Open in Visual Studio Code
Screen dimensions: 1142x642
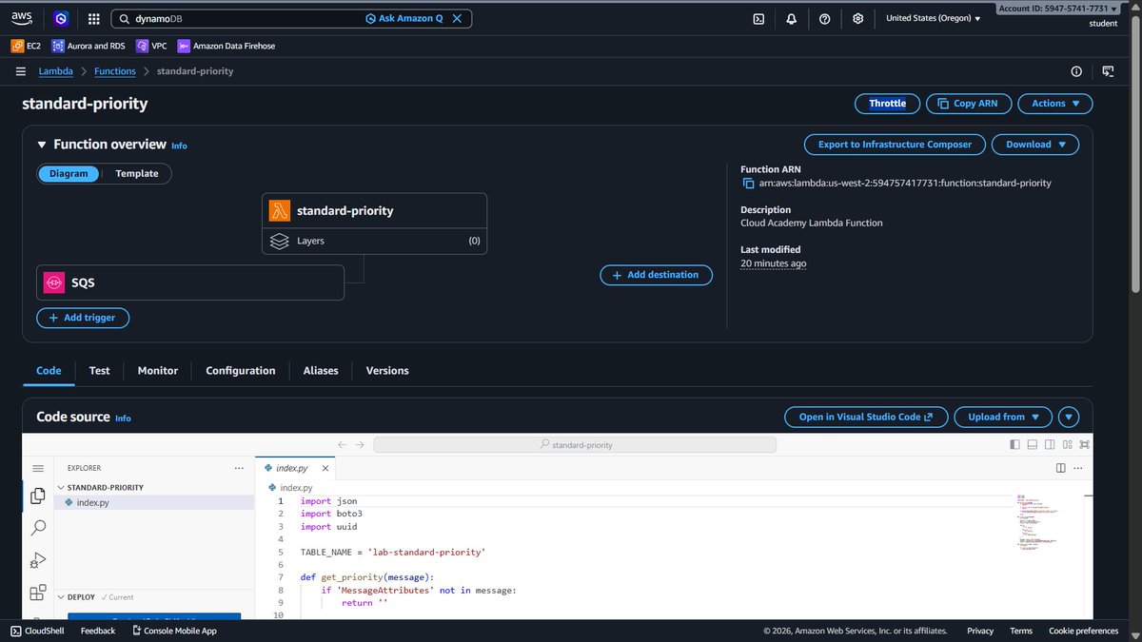point(866,417)
